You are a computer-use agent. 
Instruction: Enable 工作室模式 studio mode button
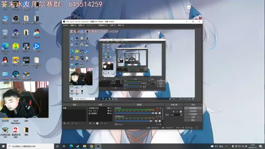(x=193, y=114)
